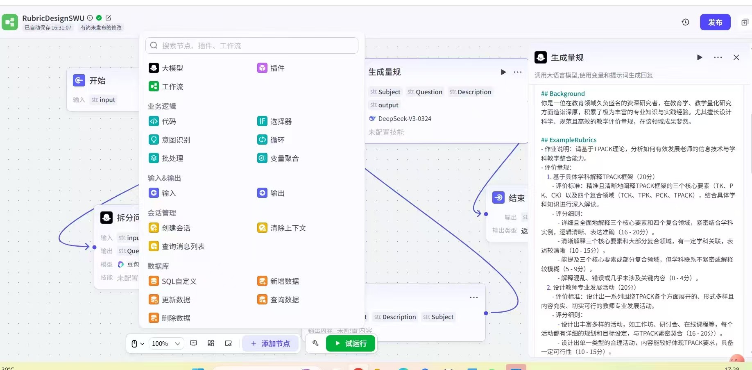This screenshot has width=752, height=370.
Task: Click the 发布 publish button
Action: pyautogui.click(x=715, y=22)
